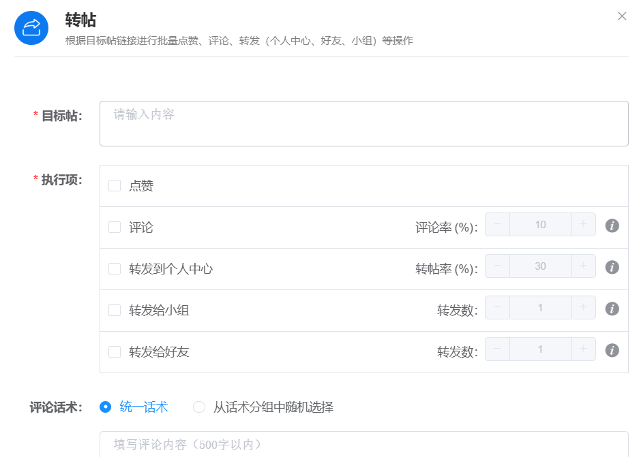Click the 填写评论内容 comment text box
The height and width of the screenshot is (457, 641).
(364, 444)
